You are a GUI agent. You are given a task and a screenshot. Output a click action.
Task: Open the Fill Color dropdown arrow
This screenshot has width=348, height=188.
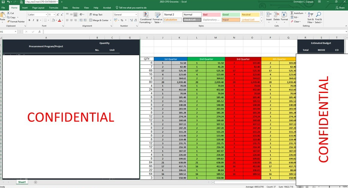[56, 20]
